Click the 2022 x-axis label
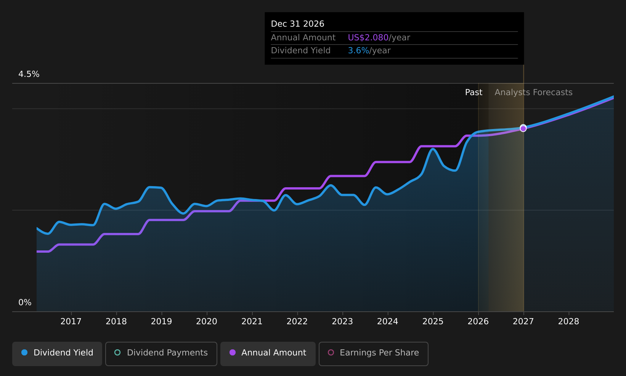The width and height of the screenshot is (626, 376). click(297, 322)
